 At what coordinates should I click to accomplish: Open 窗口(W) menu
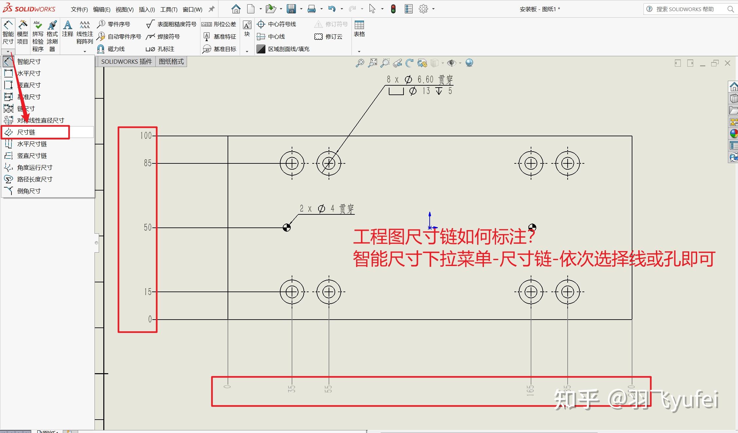point(193,9)
